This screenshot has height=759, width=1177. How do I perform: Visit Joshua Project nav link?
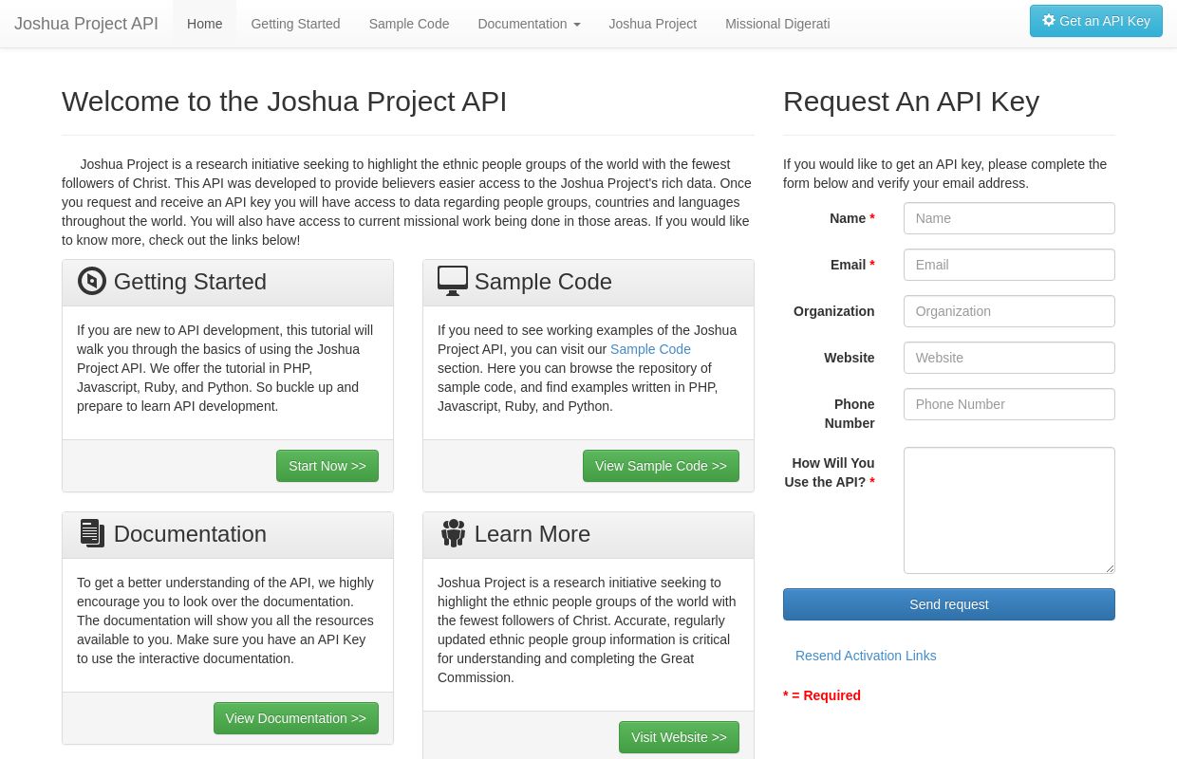tap(653, 24)
